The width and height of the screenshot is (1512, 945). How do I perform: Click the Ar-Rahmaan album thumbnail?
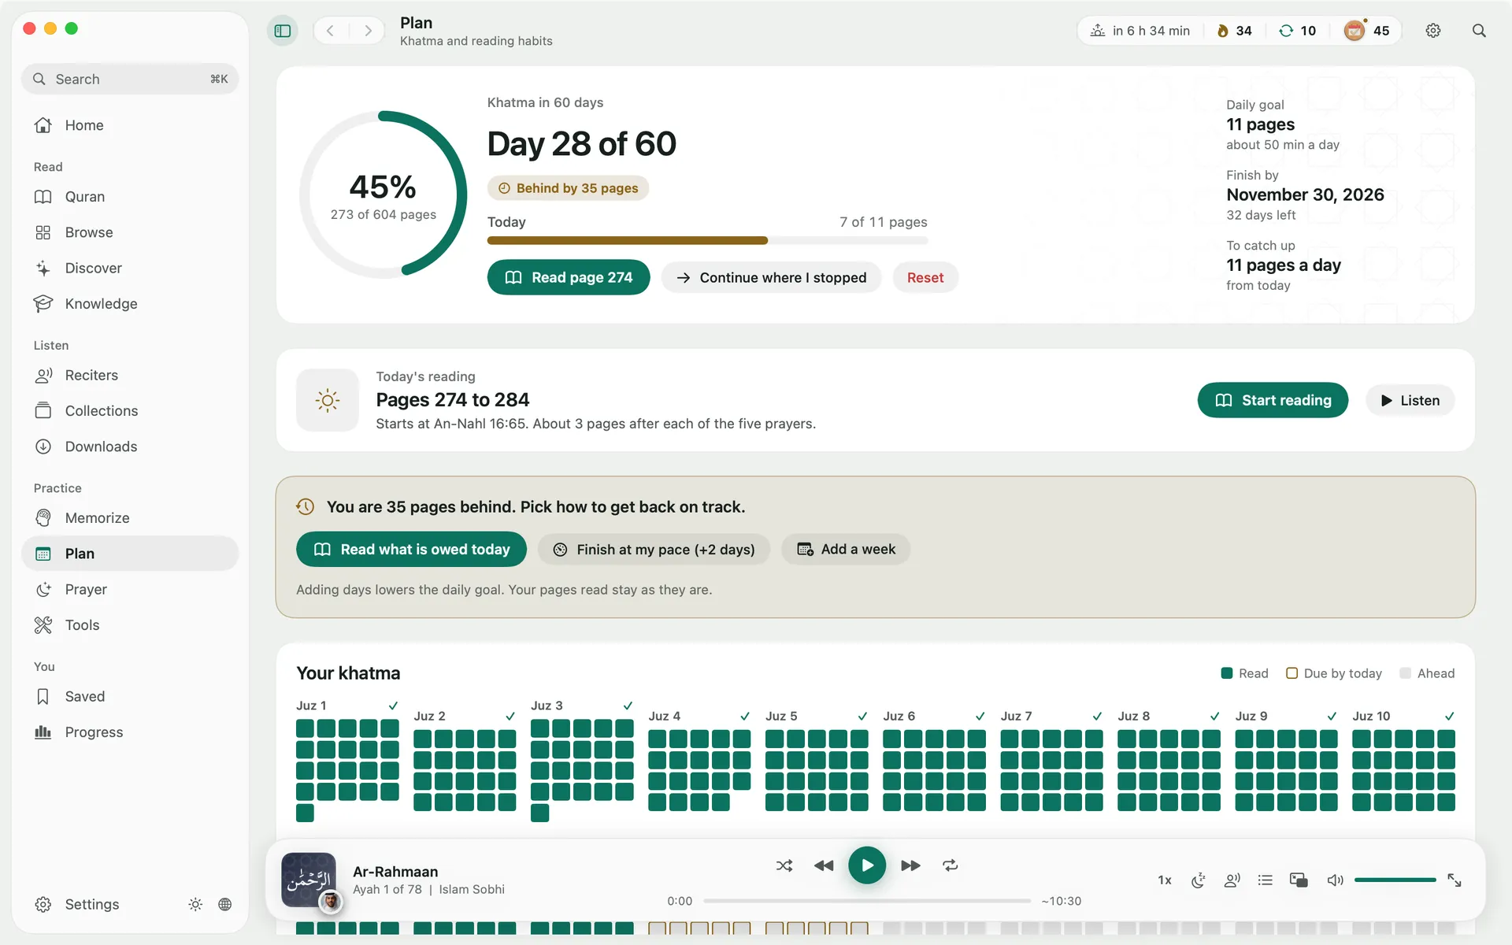pyautogui.click(x=309, y=880)
